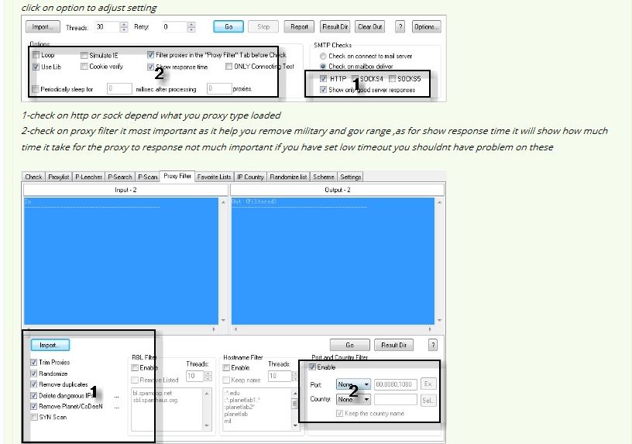The width and height of the screenshot is (632, 444).
Task: Open the IP Country tab
Action: pyautogui.click(x=250, y=177)
